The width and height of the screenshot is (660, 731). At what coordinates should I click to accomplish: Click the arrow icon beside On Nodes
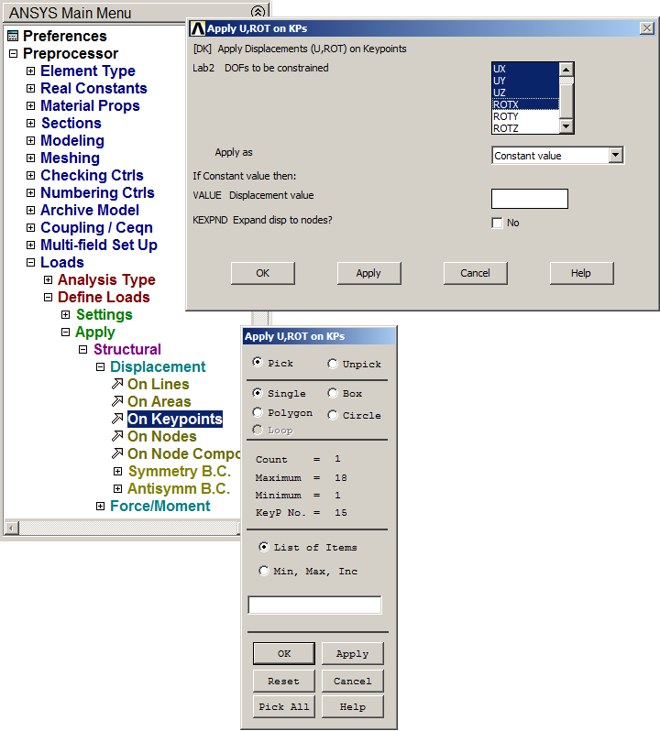point(116,437)
